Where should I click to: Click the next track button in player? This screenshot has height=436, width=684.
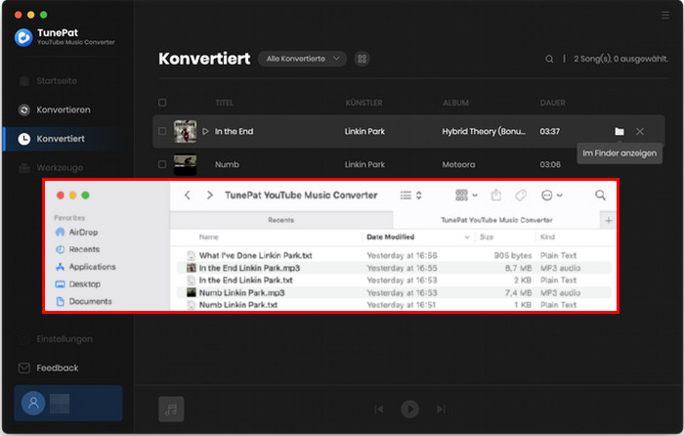(441, 409)
